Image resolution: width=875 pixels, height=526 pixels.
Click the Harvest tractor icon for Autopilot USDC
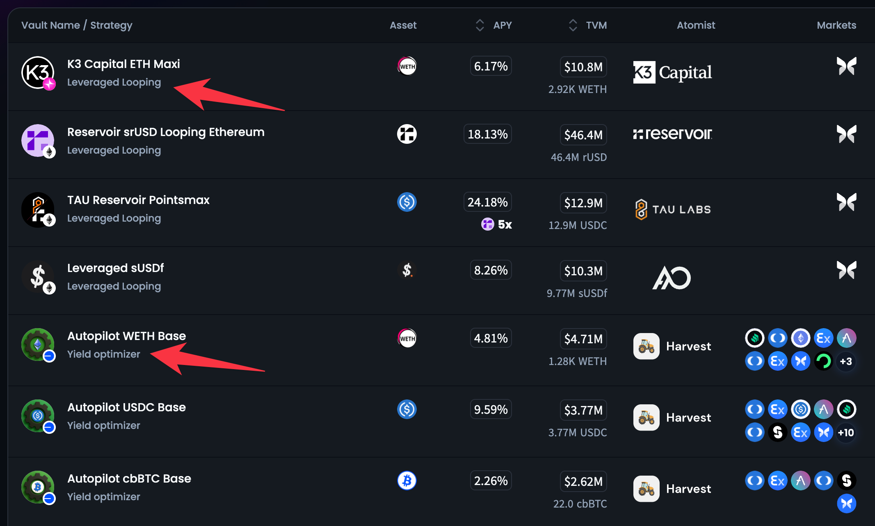click(646, 417)
